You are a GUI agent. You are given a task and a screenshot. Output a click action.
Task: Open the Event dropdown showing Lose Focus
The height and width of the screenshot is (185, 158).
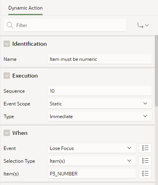tap(92, 148)
